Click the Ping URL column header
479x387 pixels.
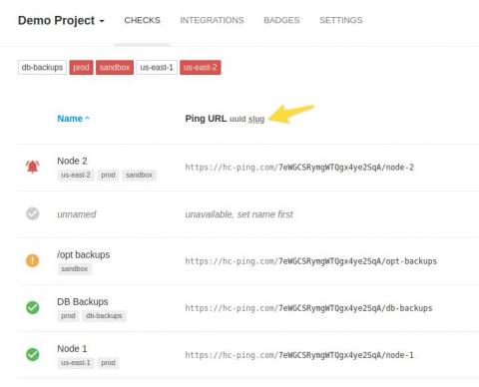[x=206, y=119]
